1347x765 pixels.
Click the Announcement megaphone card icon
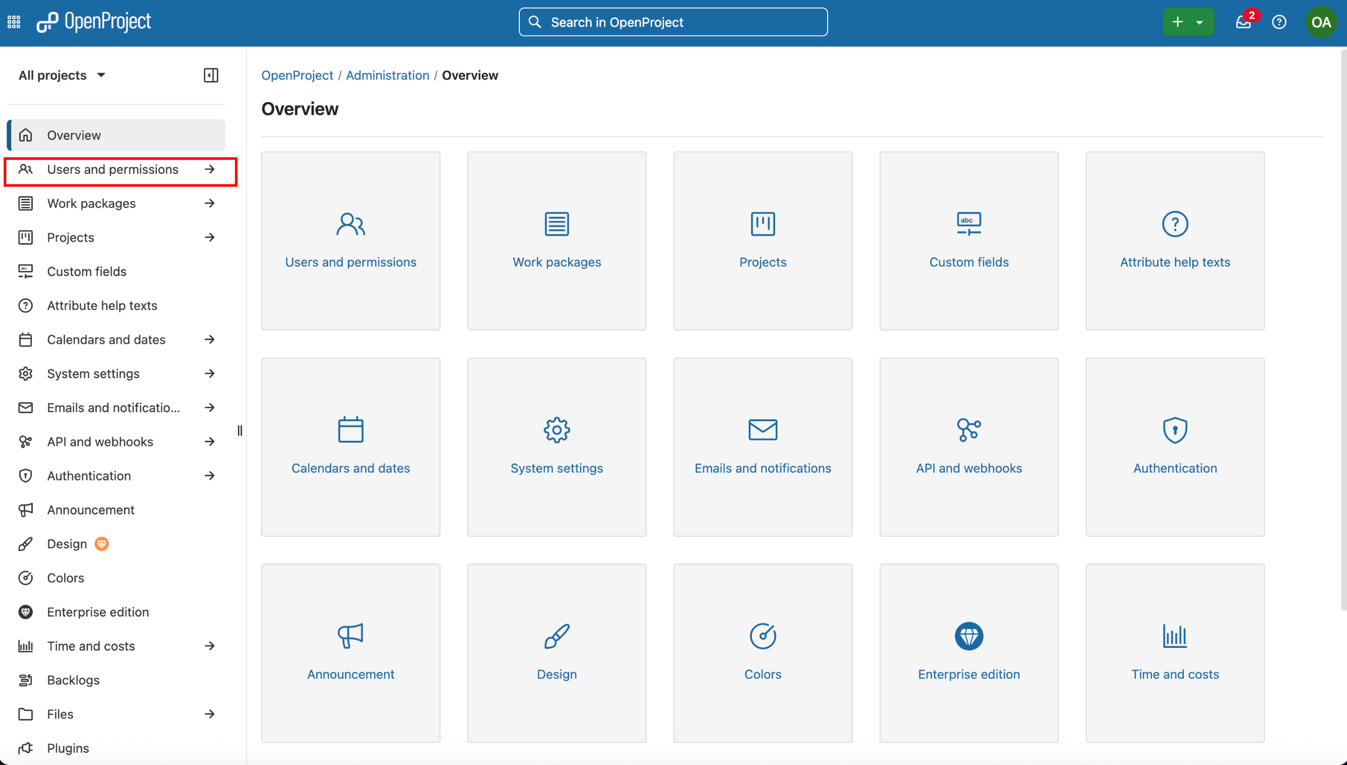tap(351, 636)
